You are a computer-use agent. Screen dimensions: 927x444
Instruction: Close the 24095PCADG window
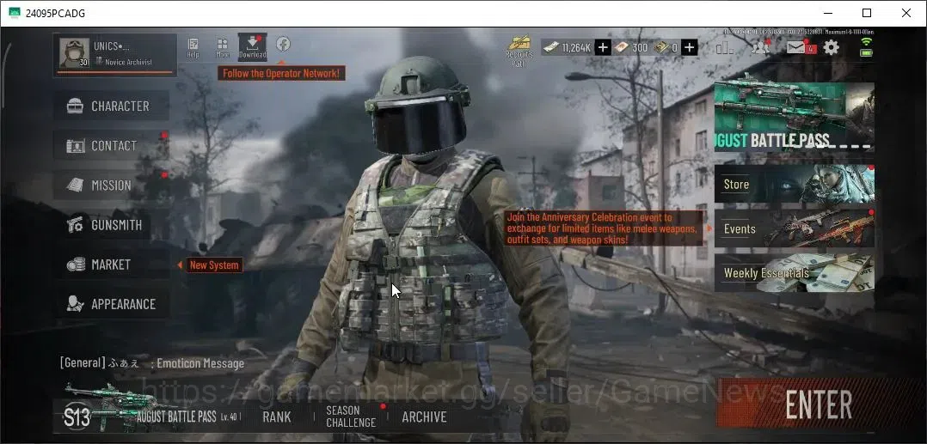[906, 13]
